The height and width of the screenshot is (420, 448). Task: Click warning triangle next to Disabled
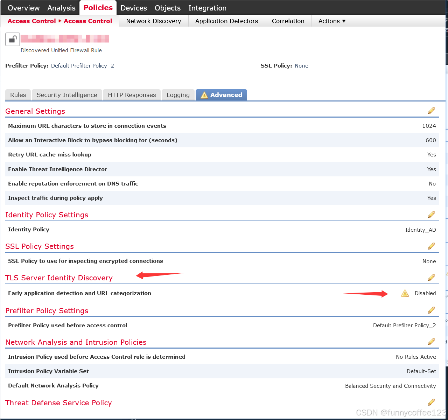tap(405, 293)
